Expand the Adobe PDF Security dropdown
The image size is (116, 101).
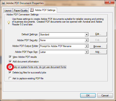87,40
